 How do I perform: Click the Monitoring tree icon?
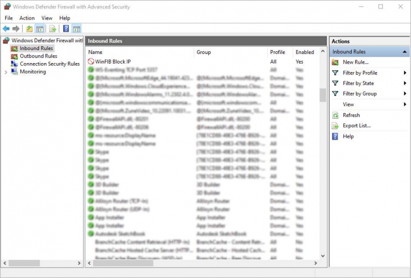coord(14,71)
